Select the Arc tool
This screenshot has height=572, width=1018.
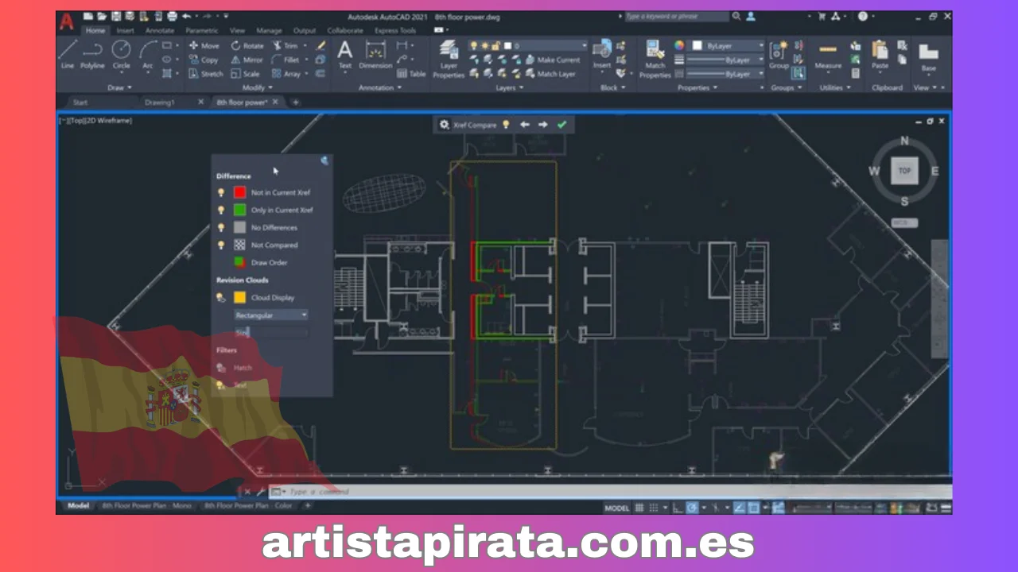[148, 54]
